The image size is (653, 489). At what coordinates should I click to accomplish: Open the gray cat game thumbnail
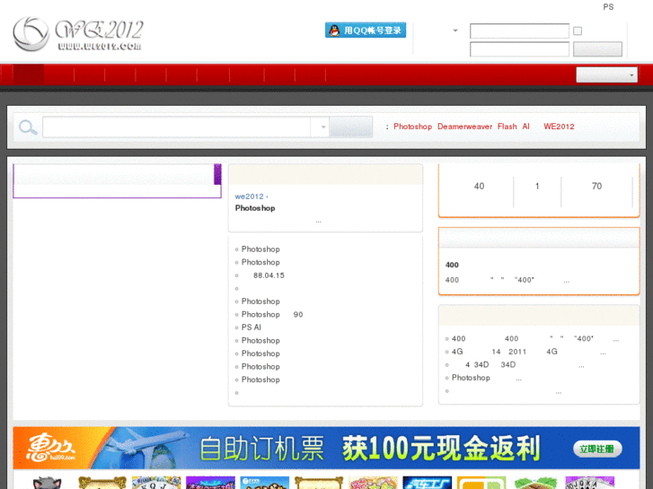(x=47, y=483)
